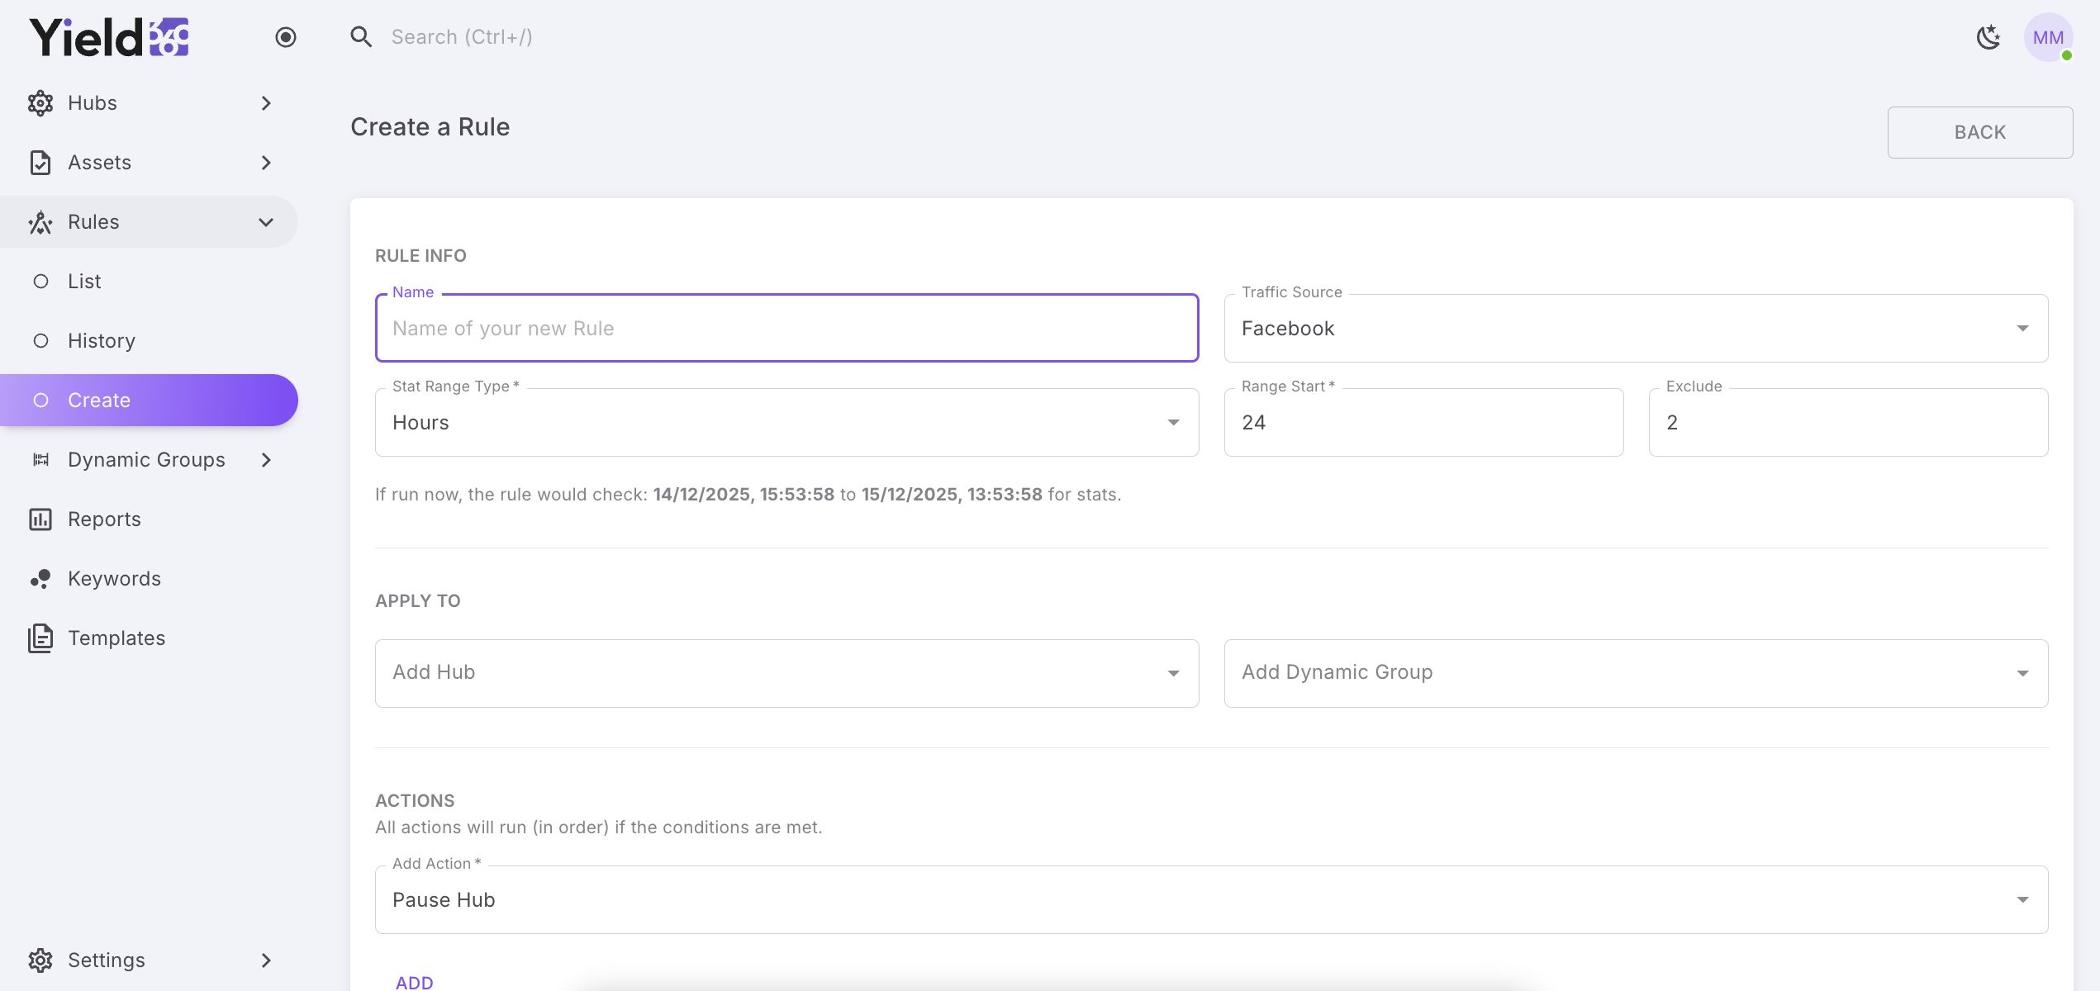Collapse the Rules menu section
2100x991 pixels.
coord(266,222)
